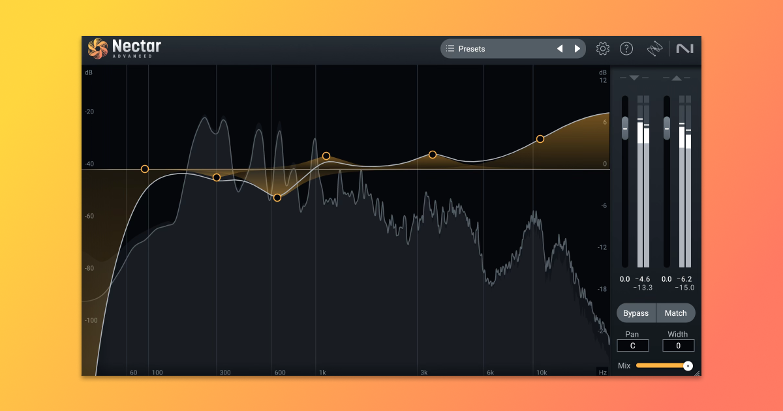Viewport: 783px width, 411px height.
Task: Expand the output meter options triangle
Action: tap(677, 78)
